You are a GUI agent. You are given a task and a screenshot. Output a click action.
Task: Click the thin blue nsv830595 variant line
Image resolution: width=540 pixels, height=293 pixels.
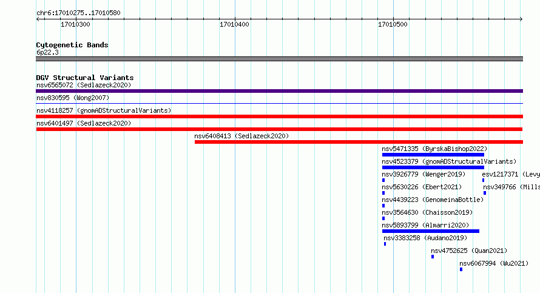tap(279, 103)
